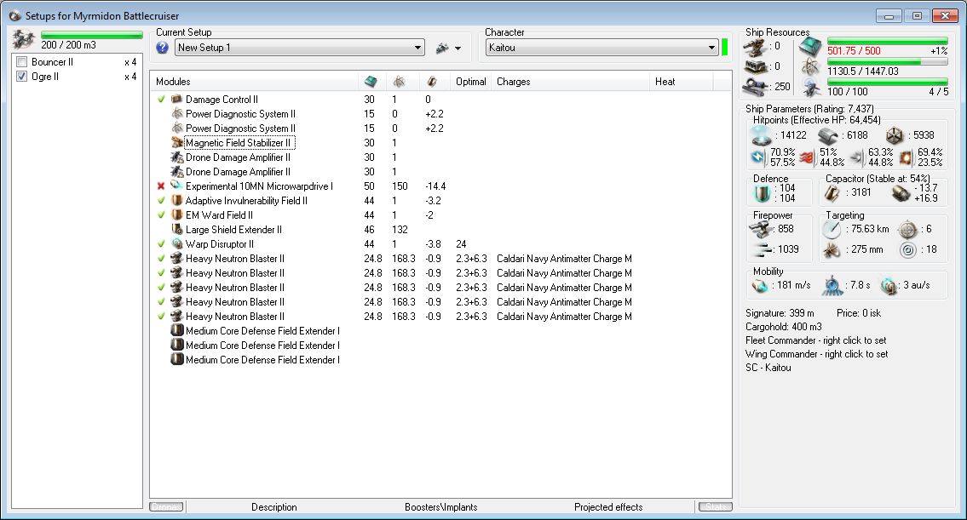
Task: Click the SC - Kaitou line
Action: click(768, 367)
